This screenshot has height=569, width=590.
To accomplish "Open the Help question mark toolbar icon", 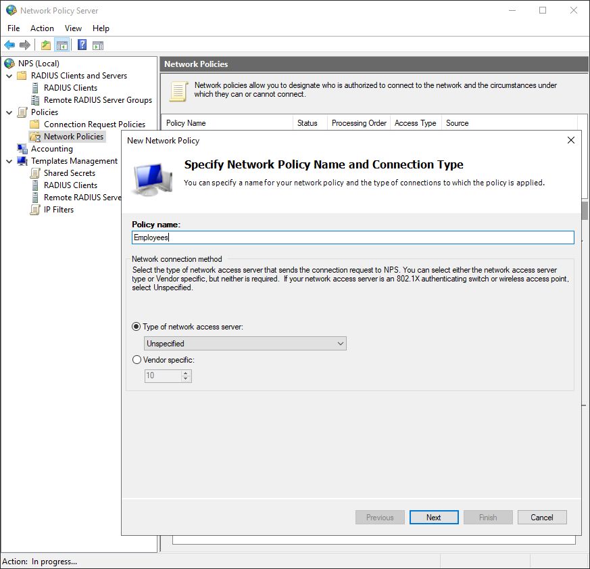I will (82, 45).
